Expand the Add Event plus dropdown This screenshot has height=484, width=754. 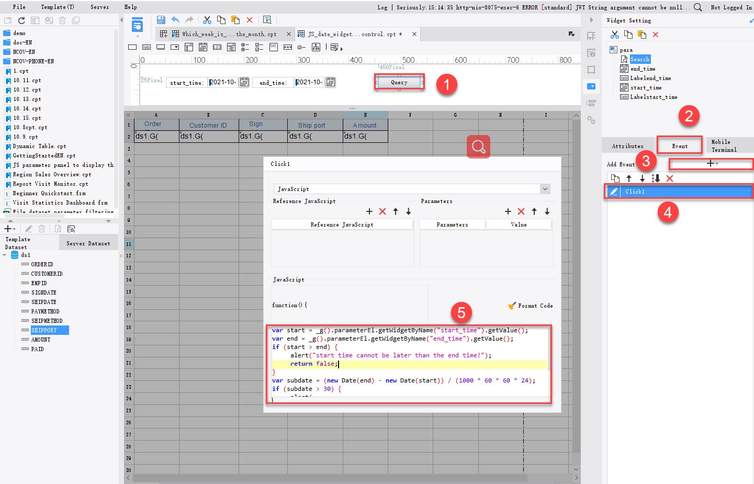[x=711, y=163]
